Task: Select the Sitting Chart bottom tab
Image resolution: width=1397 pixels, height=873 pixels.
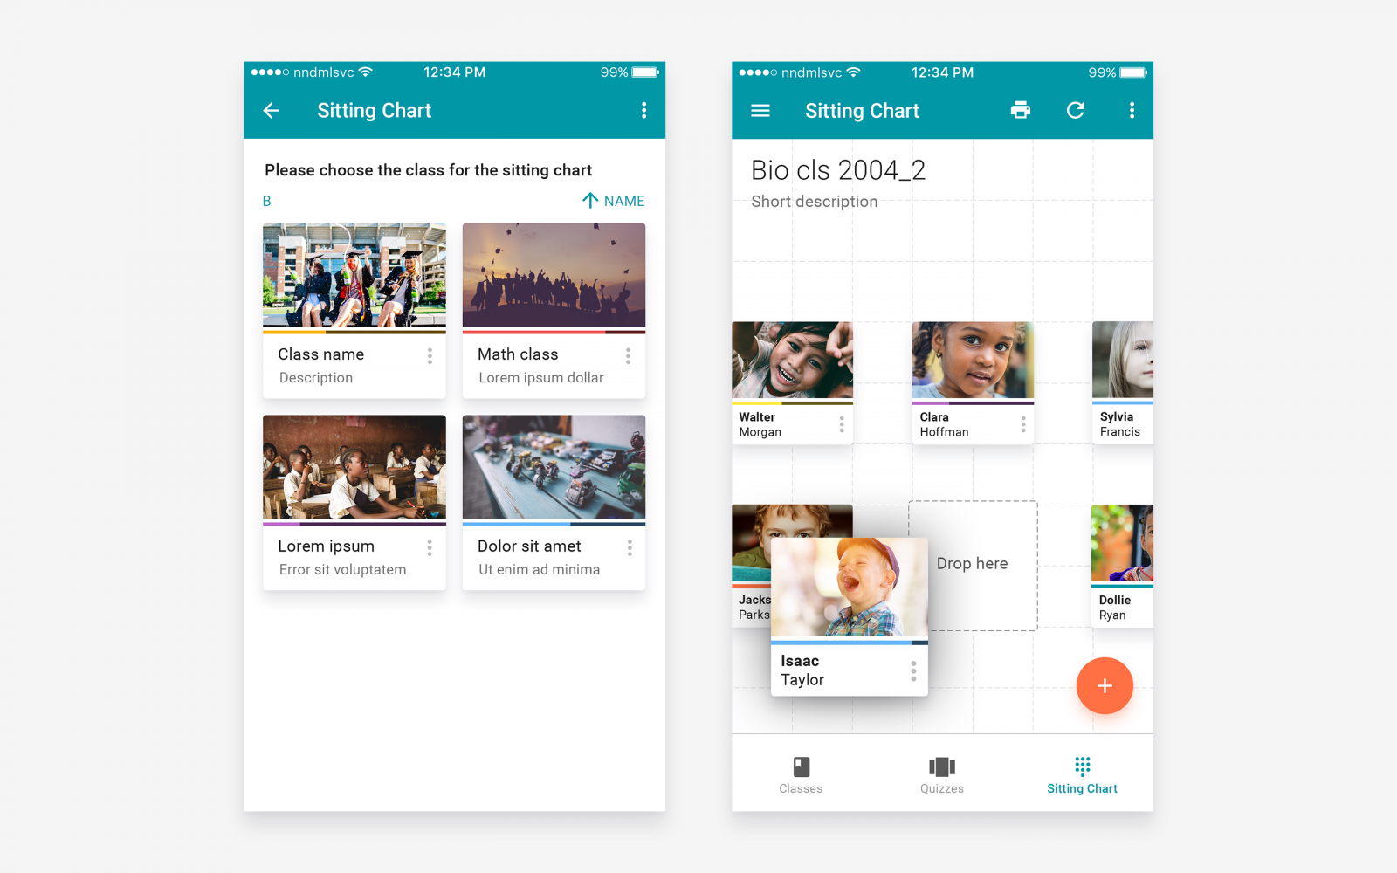Action: (1082, 774)
